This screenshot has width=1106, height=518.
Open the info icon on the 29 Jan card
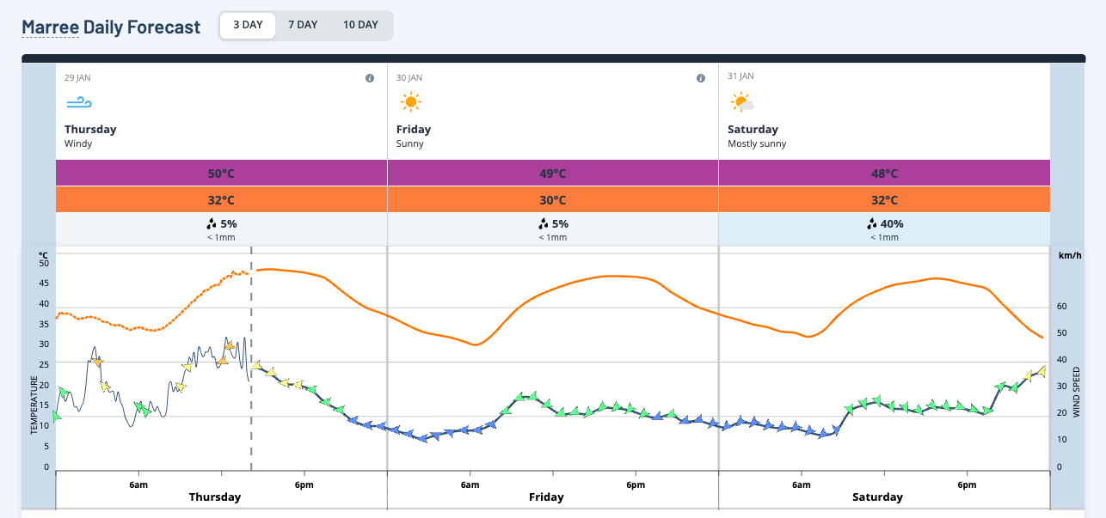370,77
